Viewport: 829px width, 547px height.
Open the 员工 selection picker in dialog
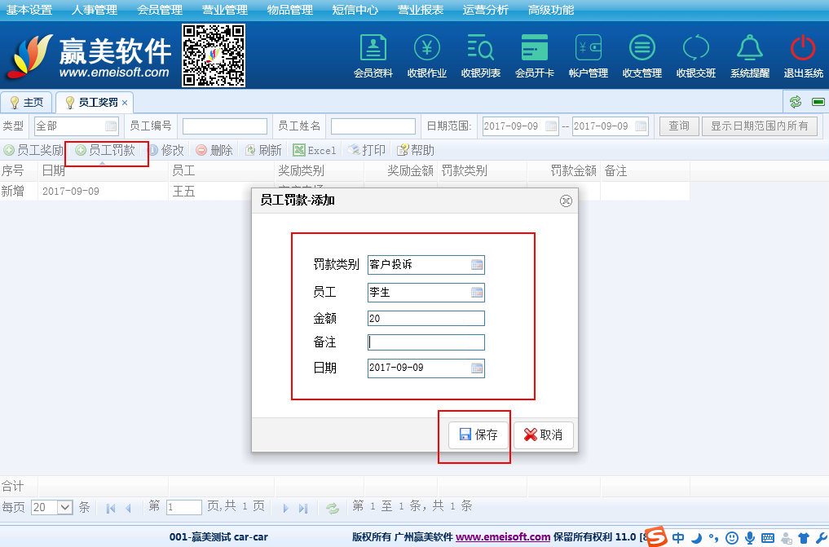click(477, 293)
